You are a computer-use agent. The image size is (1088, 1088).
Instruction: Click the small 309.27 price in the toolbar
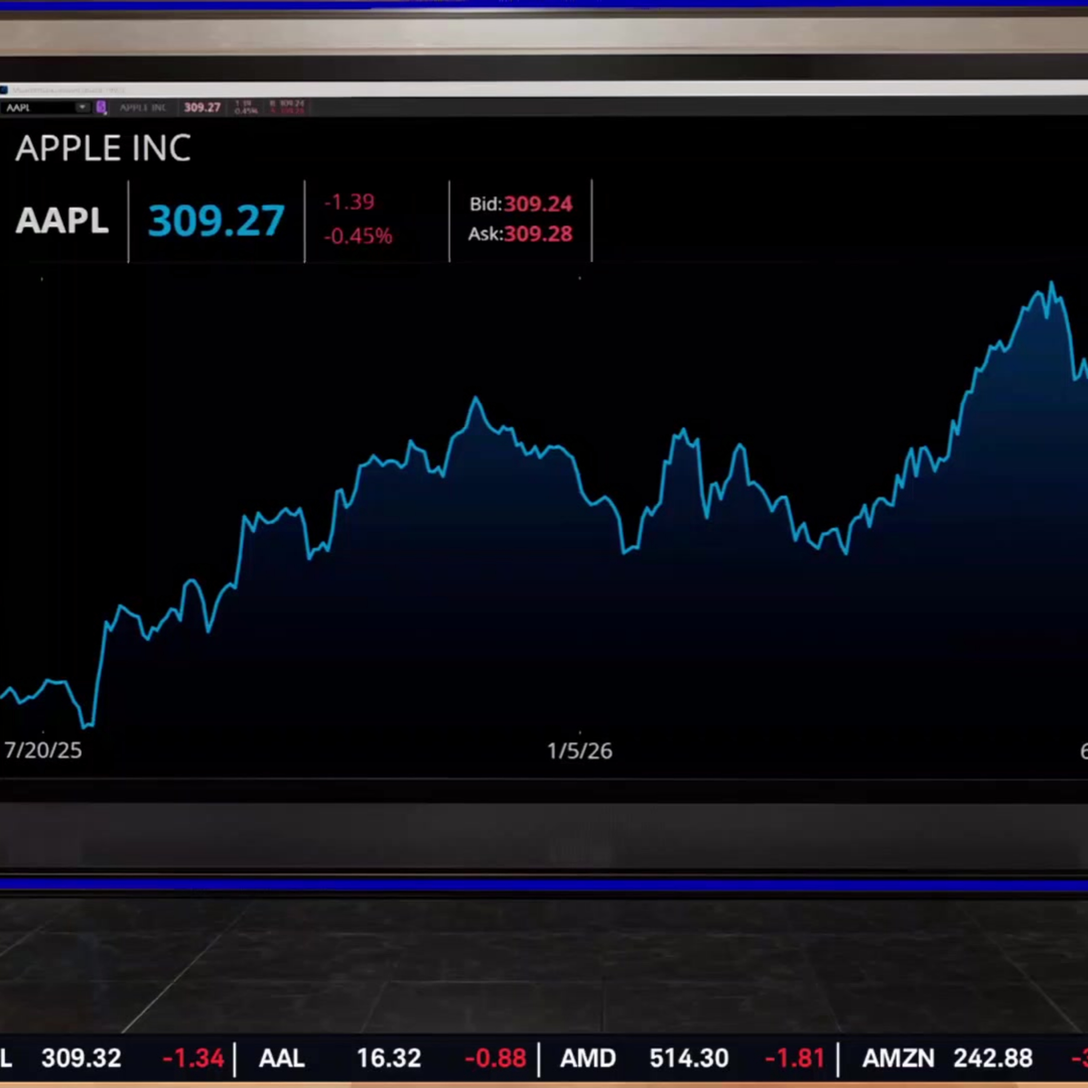coord(202,107)
